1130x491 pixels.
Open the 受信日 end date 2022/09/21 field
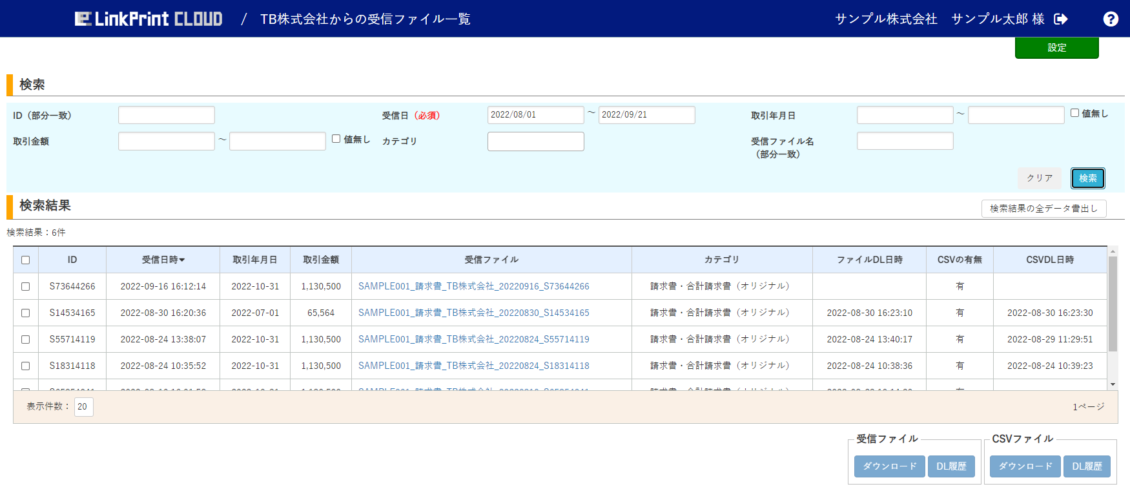[x=646, y=115]
